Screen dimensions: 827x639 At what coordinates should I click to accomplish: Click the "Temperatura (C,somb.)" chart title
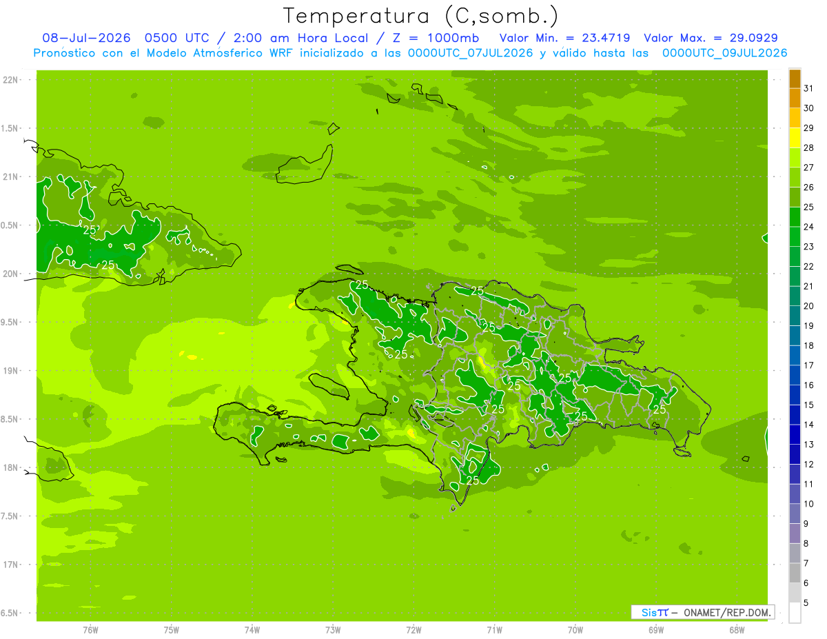(x=421, y=16)
